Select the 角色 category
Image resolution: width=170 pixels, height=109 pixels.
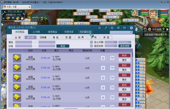(56, 37)
